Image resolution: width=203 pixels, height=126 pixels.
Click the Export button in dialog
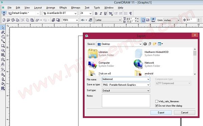[x=161, y=112]
